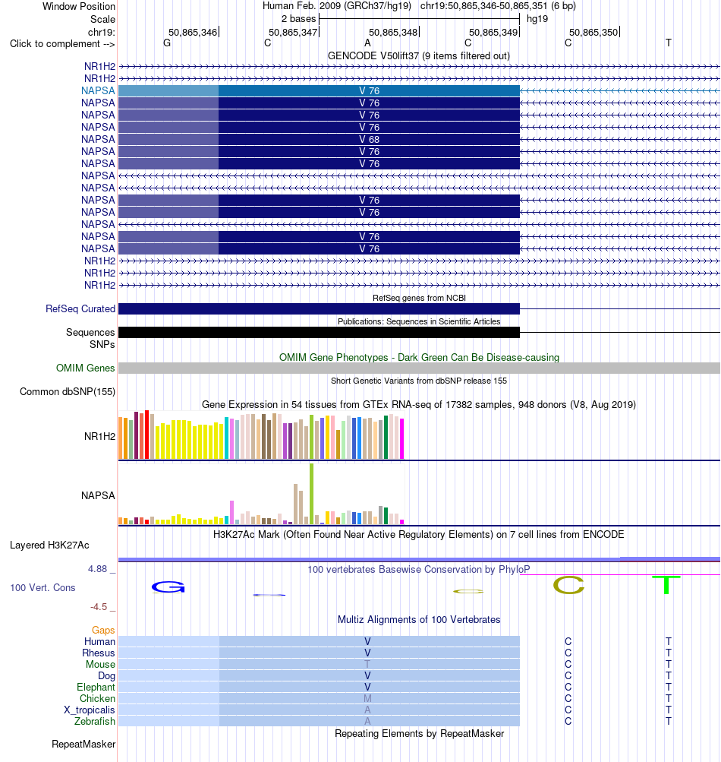Image resolution: width=721 pixels, height=762 pixels.
Task: Click the Scale label
Action: tap(102, 20)
